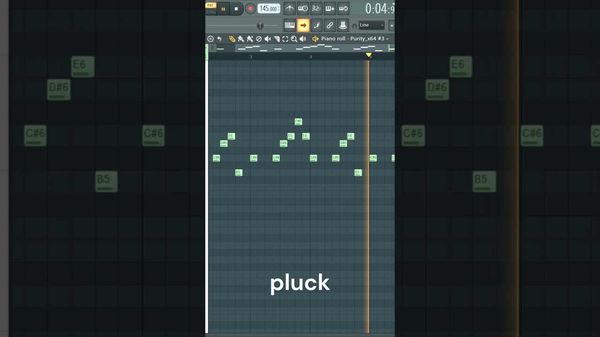
Task: Toggle blend recording overdub
Action: coord(330,8)
